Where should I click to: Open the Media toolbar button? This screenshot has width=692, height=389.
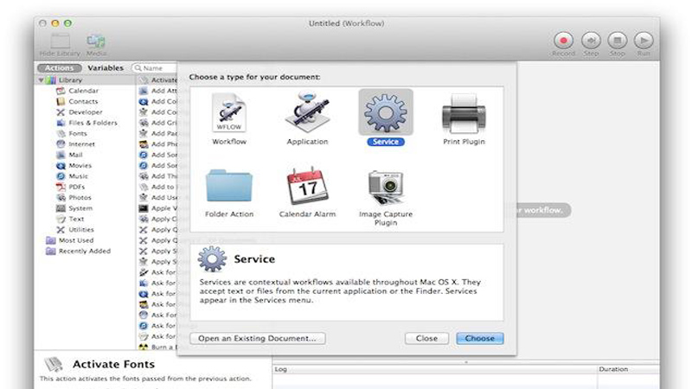click(x=96, y=41)
